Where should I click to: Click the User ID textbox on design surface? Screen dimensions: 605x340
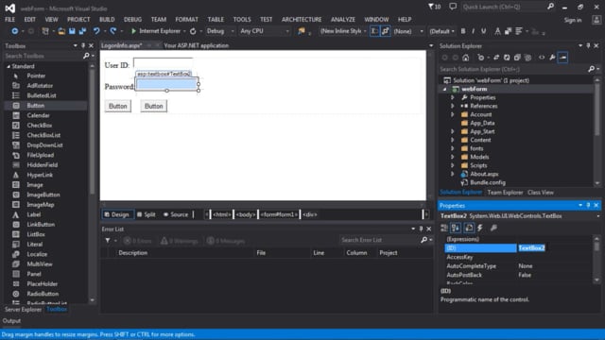pyautogui.click(x=163, y=63)
